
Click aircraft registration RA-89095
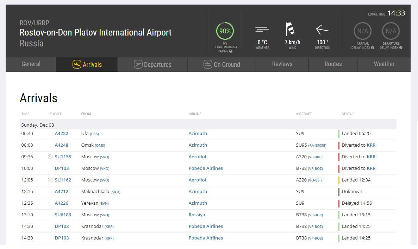(x=317, y=145)
